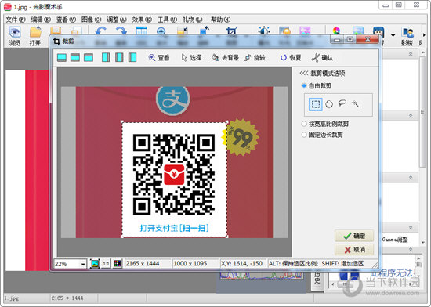This screenshot has width=431, height=307.
Task: Click the crop tool icon in main toolbar
Action: click(x=231, y=31)
